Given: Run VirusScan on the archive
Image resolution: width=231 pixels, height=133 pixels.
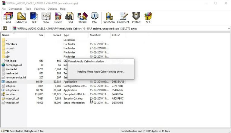Looking at the screenshot, I should pyautogui.click(x=109, y=18).
